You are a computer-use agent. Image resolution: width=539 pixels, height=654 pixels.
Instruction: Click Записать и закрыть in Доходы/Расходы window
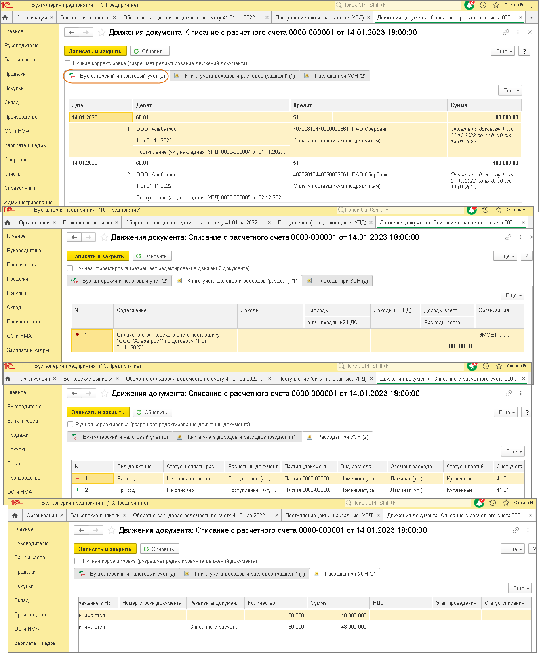tap(98, 256)
